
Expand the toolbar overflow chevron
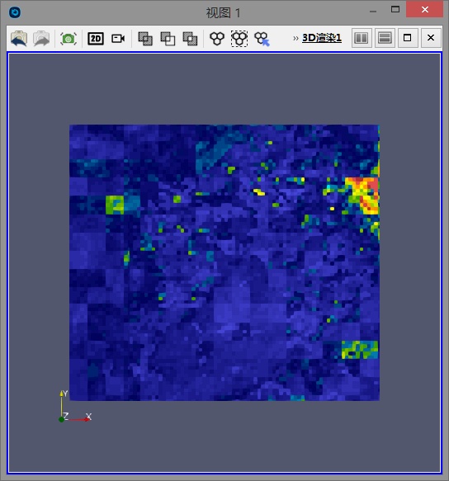pos(295,38)
